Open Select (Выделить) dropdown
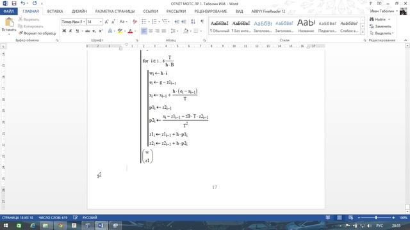The image size is (410, 230). 382,33
